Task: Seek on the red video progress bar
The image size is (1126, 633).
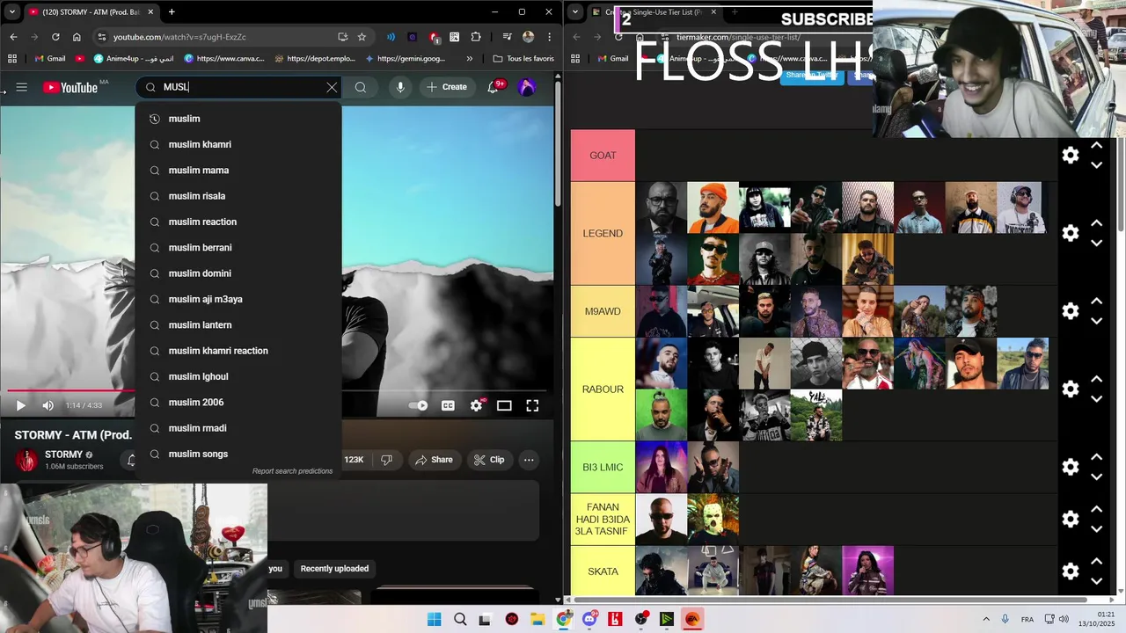Action: (x=71, y=390)
